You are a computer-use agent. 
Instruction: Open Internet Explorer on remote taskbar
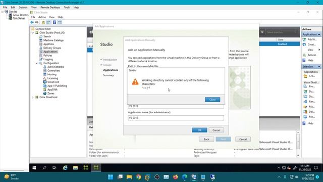(x=65, y=168)
